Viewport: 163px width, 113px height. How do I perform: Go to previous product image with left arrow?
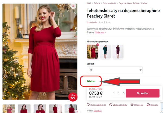click(5, 52)
